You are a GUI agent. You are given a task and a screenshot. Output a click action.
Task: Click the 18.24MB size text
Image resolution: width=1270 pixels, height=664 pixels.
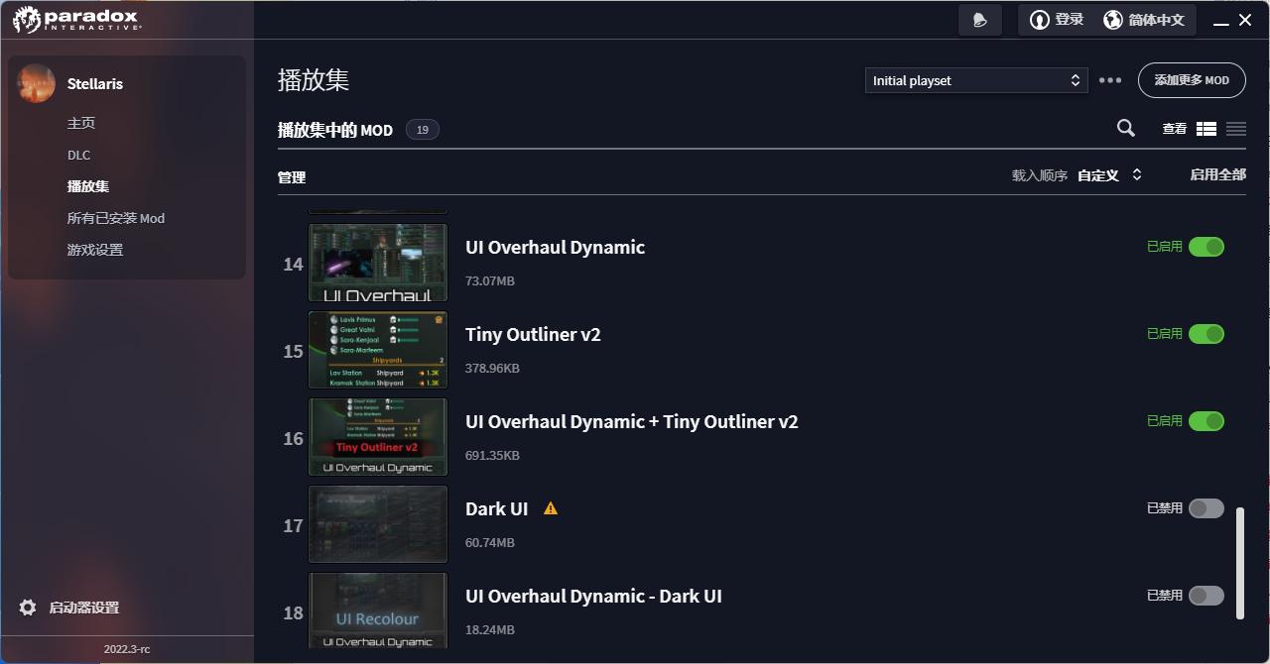(x=490, y=630)
